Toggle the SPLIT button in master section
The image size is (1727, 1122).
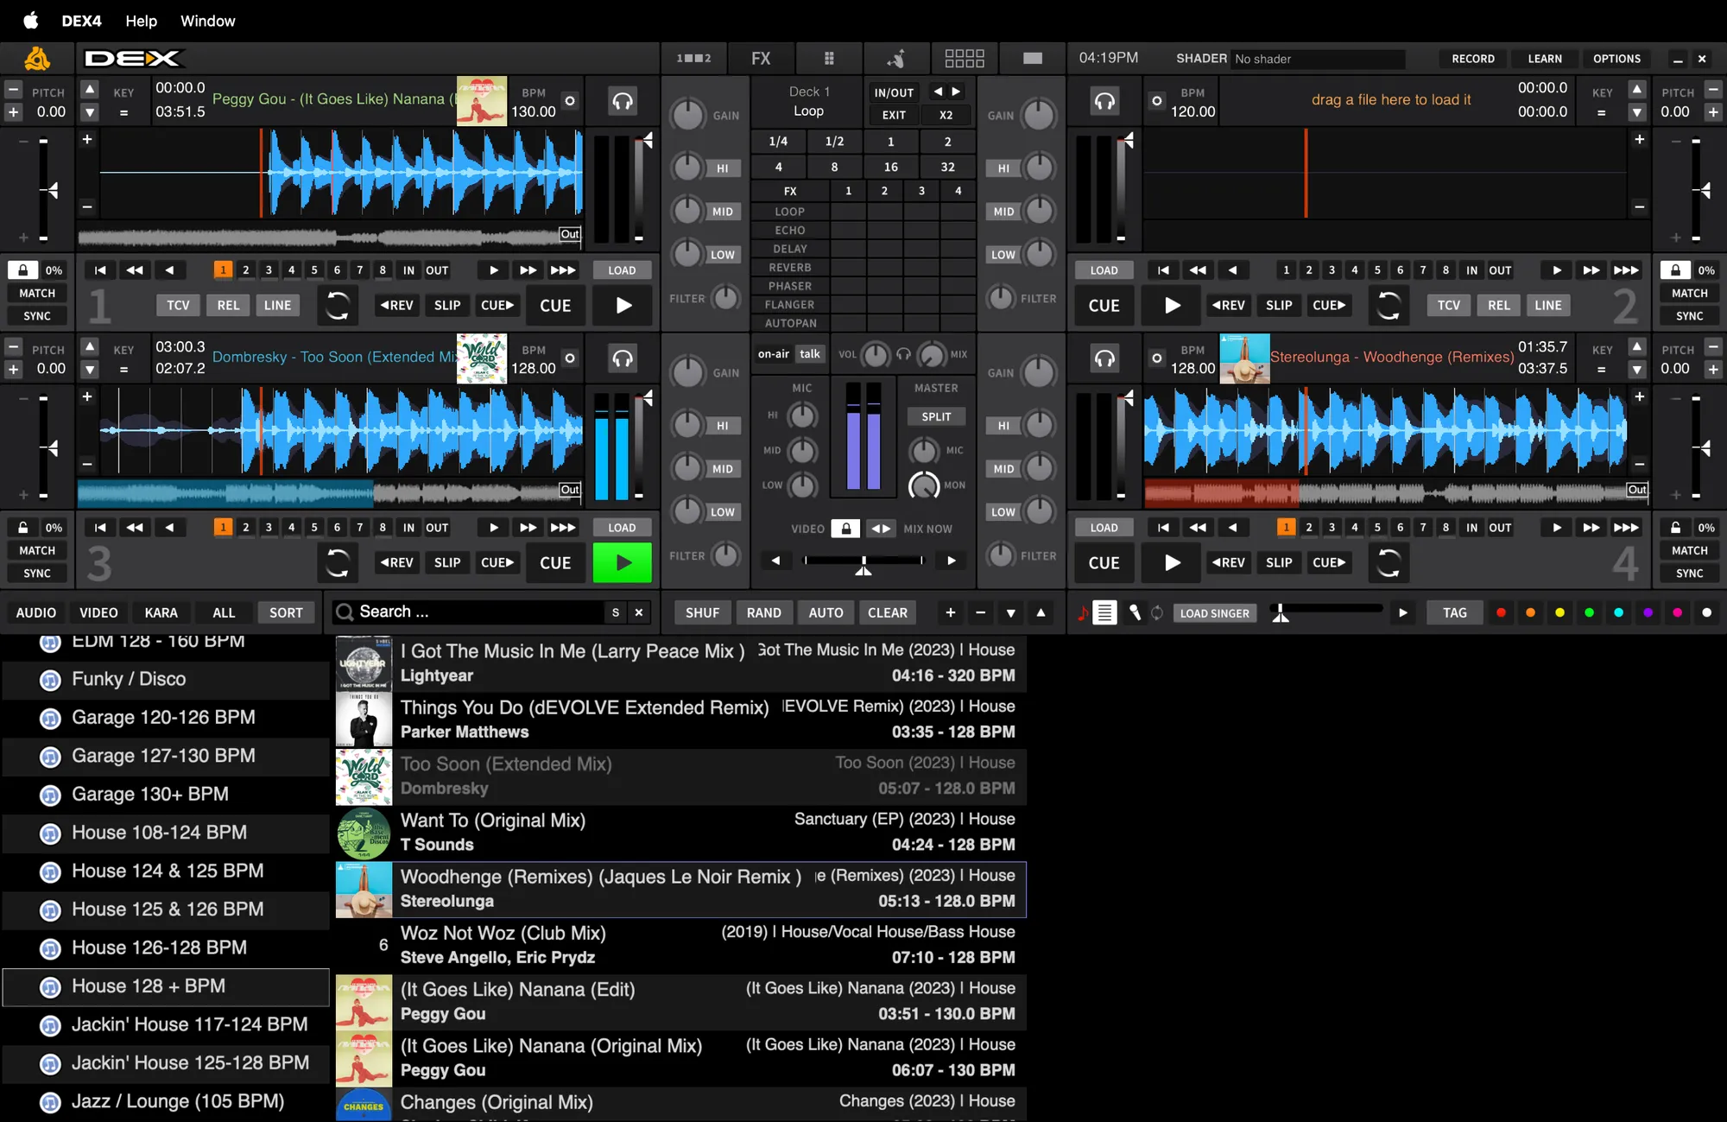coord(936,416)
